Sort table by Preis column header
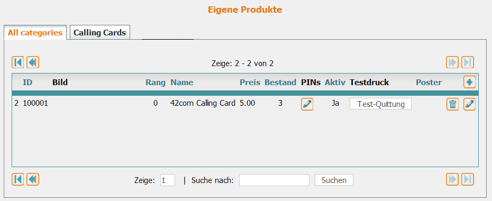492x201 pixels. [x=250, y=83]
